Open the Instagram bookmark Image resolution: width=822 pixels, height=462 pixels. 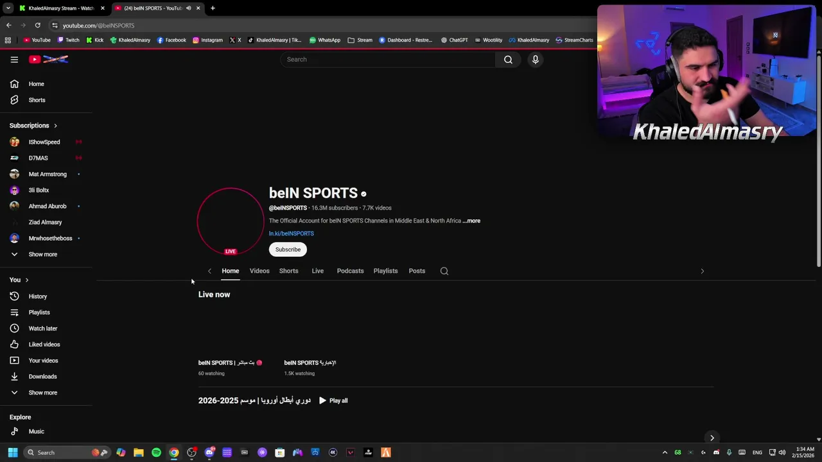coord(207,40)
